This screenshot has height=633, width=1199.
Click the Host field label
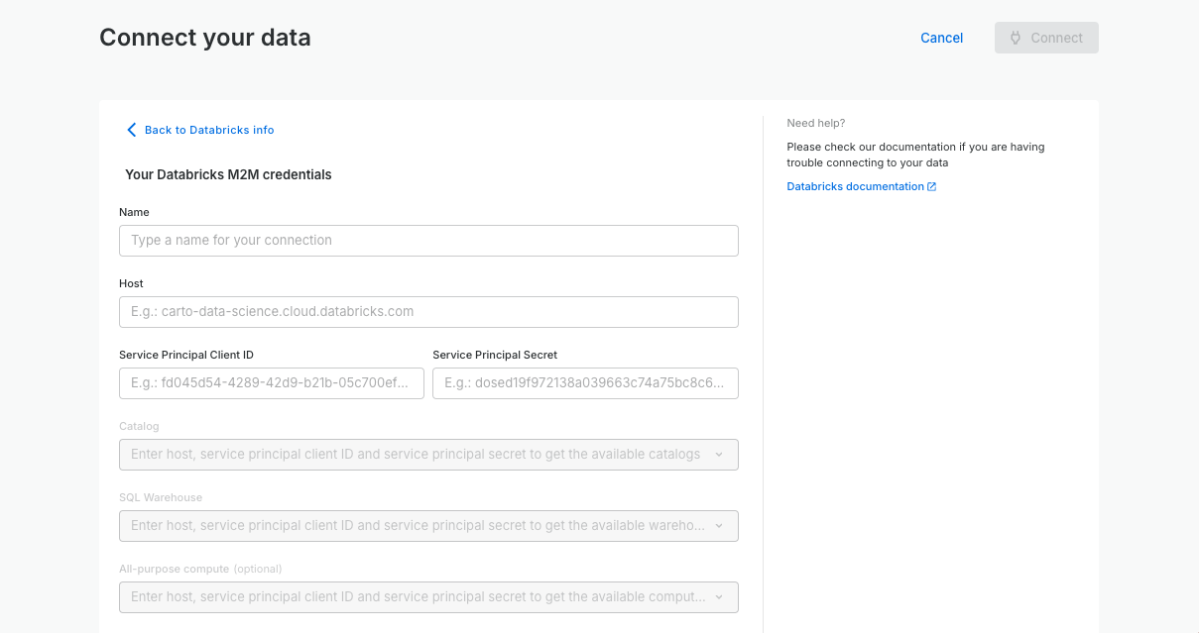131,283
